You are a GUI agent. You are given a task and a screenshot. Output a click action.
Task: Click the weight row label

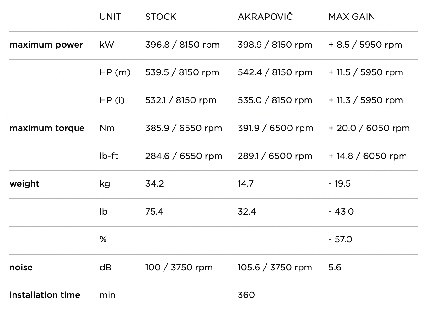[24, 184]
